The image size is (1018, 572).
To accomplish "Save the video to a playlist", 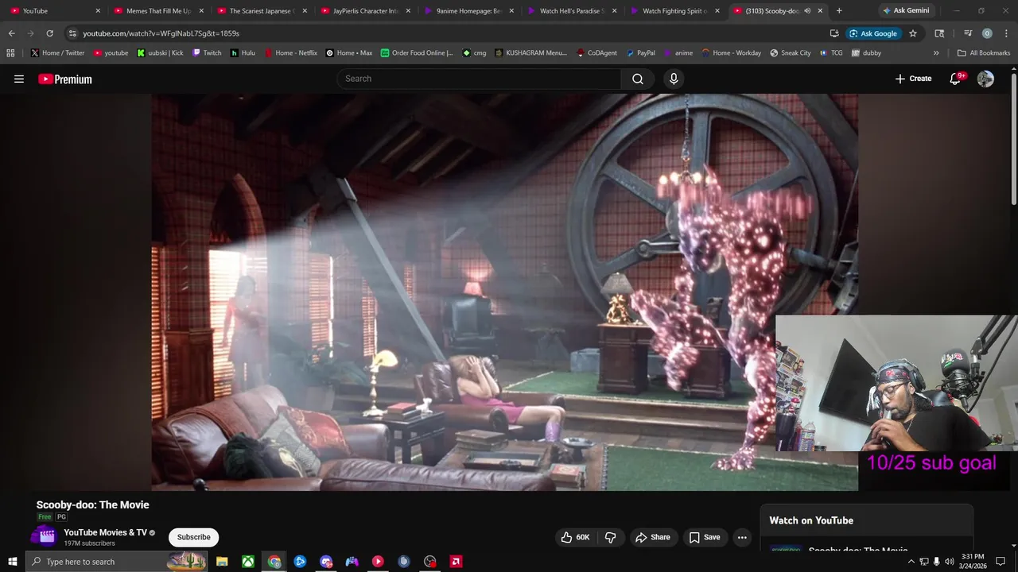I will click(x=705, y=537).
